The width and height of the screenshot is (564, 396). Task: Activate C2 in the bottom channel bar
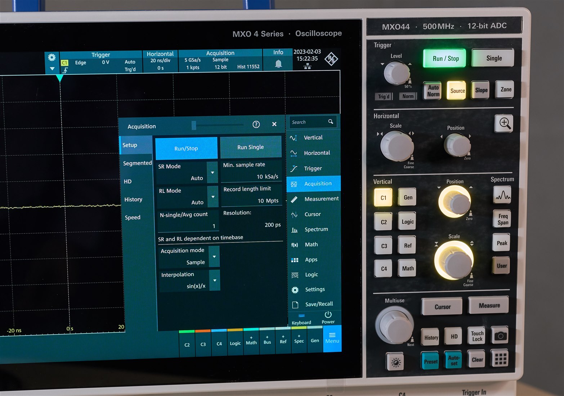pyautogui.click(x=187, y=343)
